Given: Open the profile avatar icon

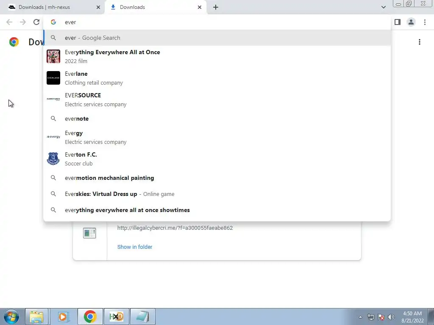Looking at the screenshot, I should coord(411,22).
